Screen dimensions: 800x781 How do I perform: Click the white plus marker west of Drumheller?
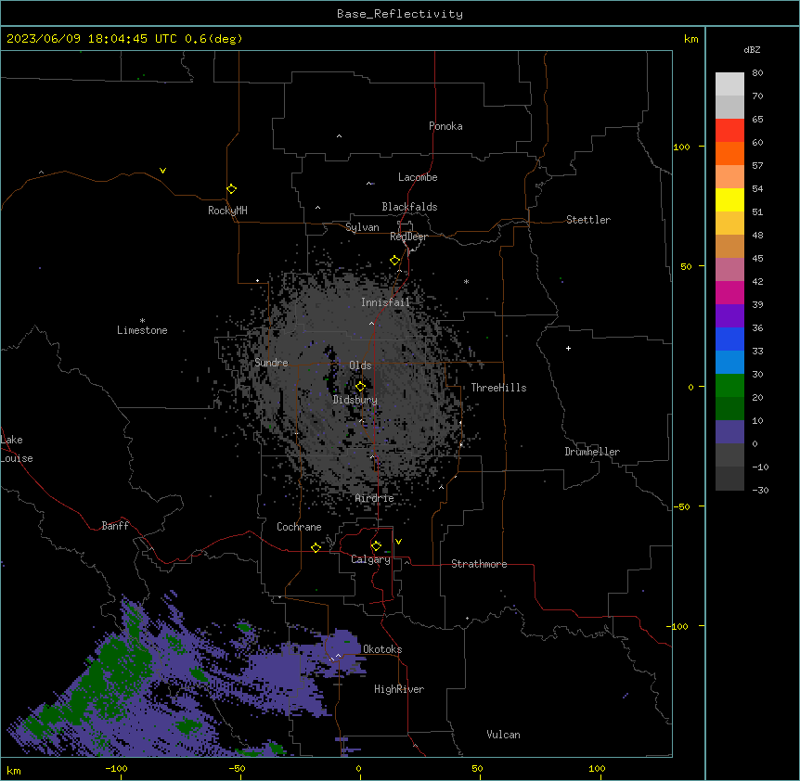pos(568,348)
